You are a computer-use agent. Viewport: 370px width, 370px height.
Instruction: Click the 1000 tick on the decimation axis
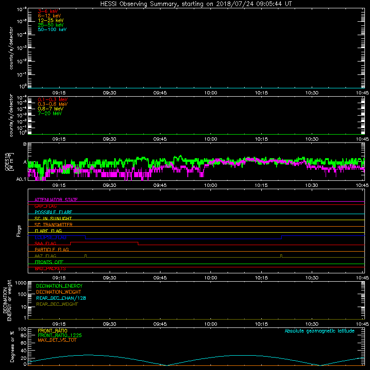pyautogui.click(x=21, y=283)
